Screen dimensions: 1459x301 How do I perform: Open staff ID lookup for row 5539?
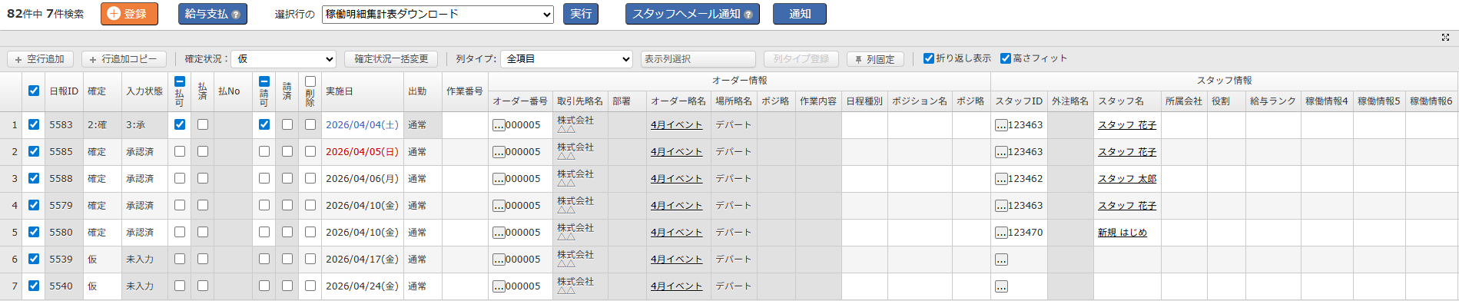(1001, 260)
